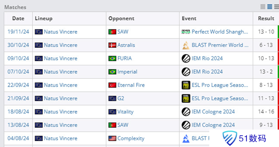The height and width of the screenshot is (147, 279).
Task: Click the Lineup column header
Action: click(44, 18)
